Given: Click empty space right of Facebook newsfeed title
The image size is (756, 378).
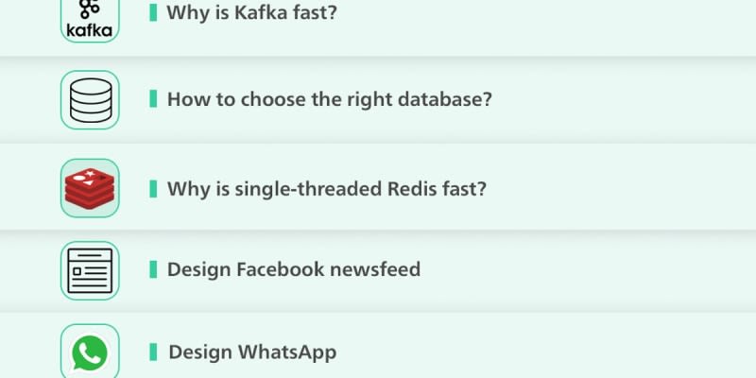Looking at the screenshot, I should [586, 269].
